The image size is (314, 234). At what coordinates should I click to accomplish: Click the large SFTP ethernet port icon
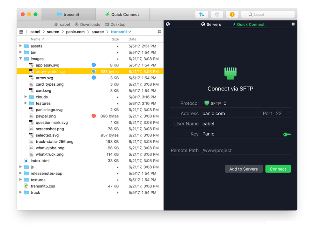[230, 73]
